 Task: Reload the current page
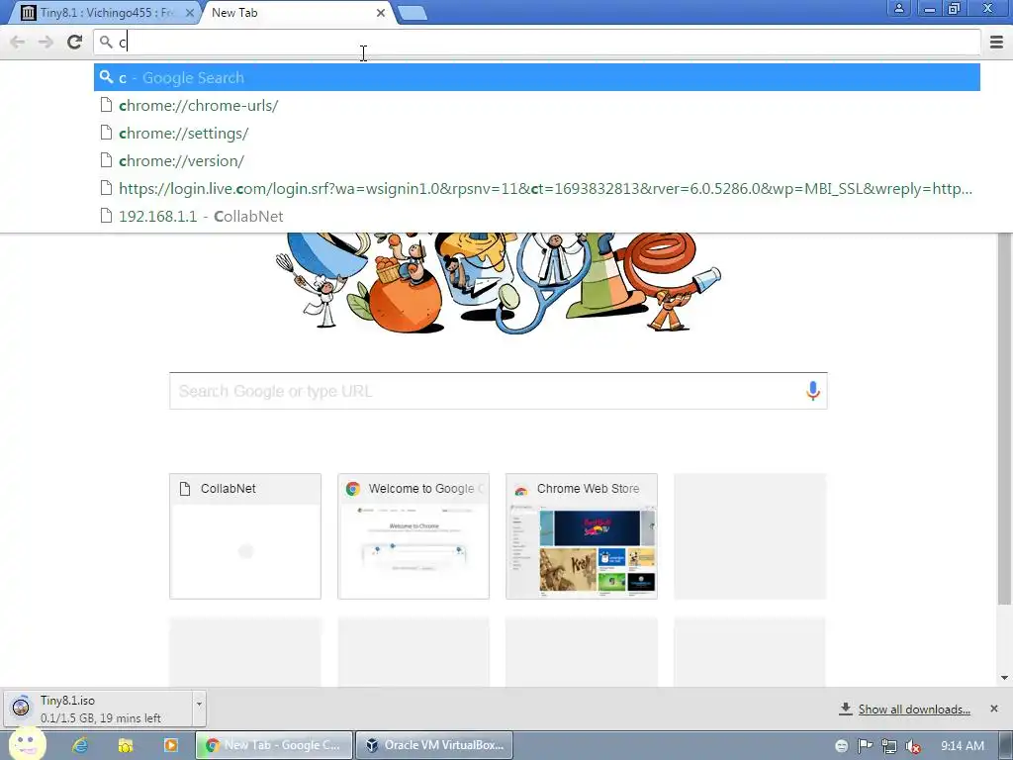(x=75, y=42)
